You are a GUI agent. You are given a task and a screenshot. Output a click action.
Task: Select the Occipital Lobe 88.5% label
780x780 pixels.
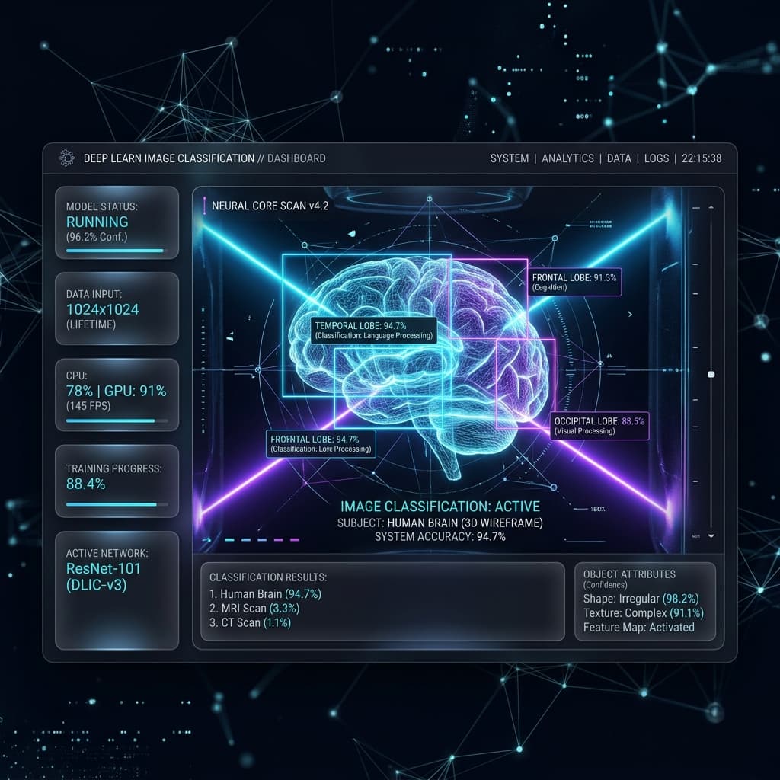click(599, 426)
